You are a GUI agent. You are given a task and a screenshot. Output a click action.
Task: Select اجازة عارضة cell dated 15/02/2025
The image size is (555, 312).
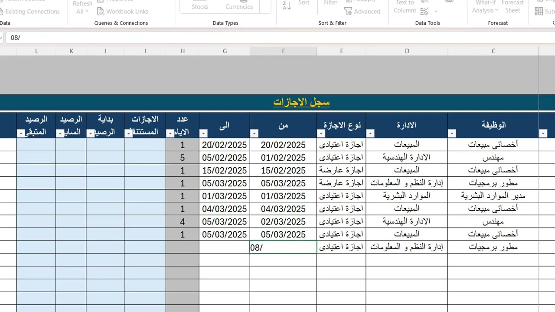click(341, 170)
